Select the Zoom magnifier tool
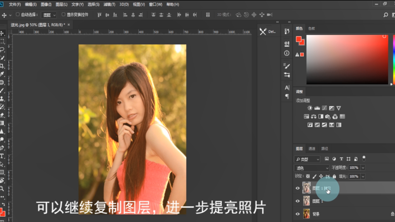The height and width of the screenshot is (222, 395). [x=2, y=188]
